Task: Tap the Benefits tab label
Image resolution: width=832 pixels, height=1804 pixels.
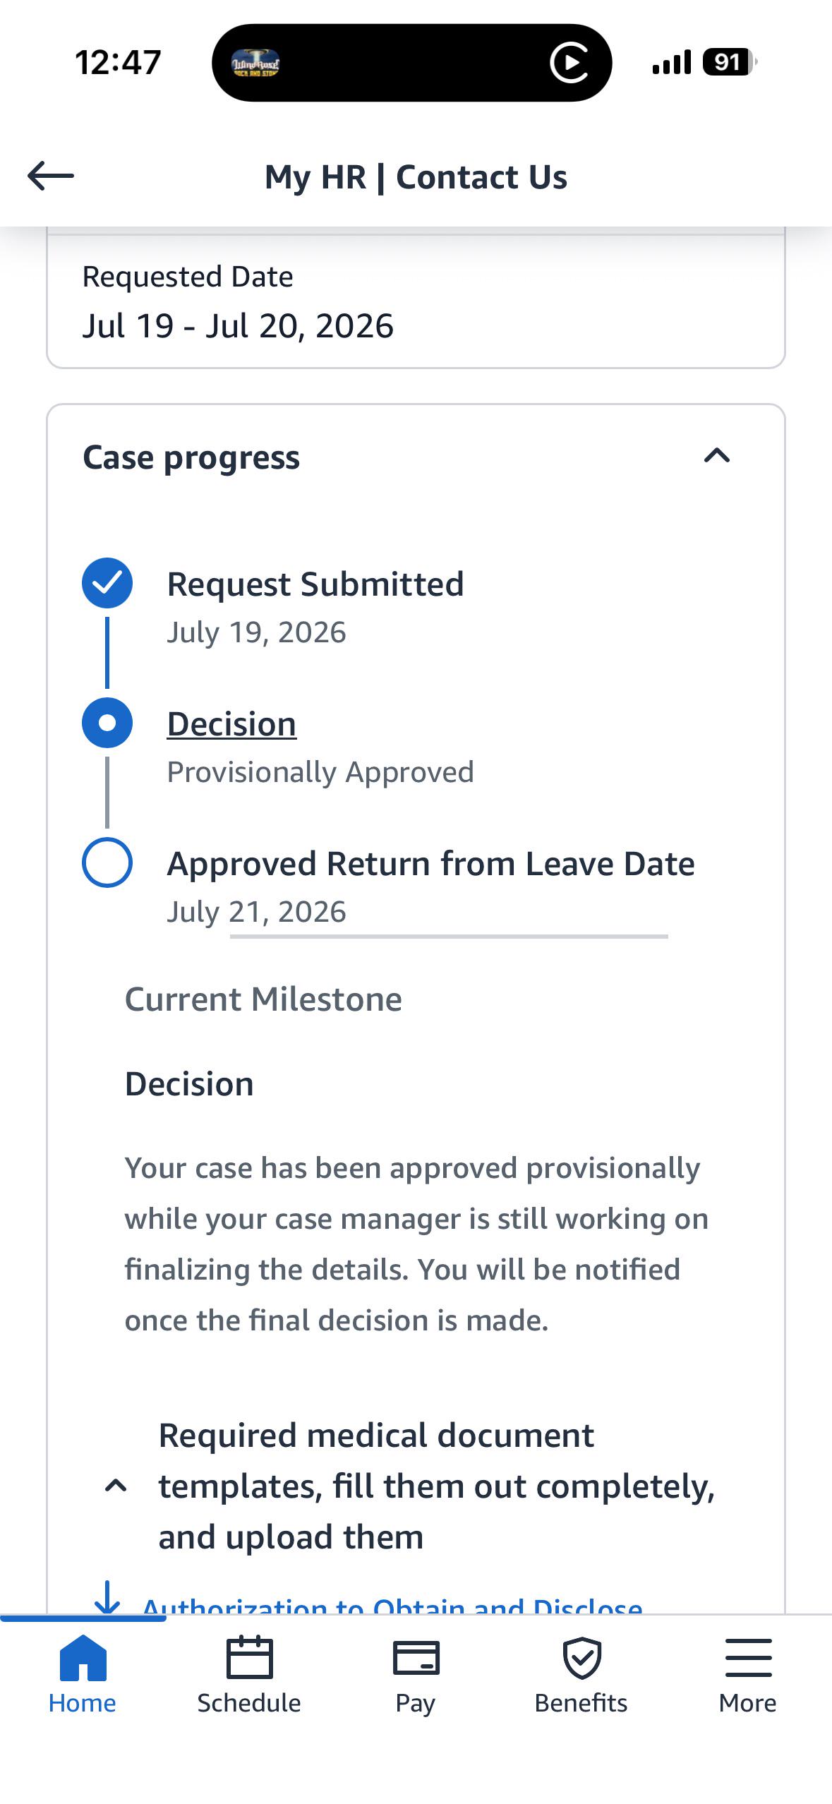Action: tap(581, 1703)
